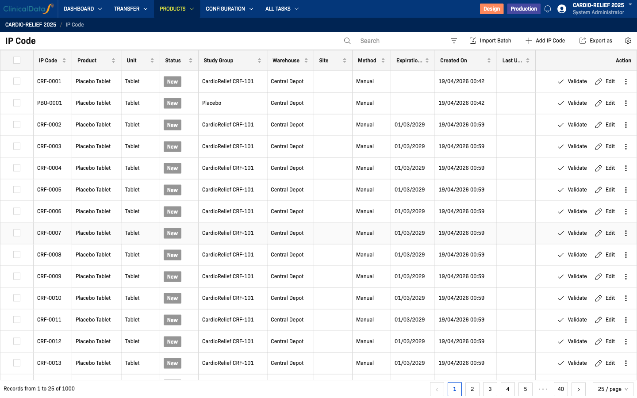Image resolution: width=637 pixels, height=398 pixels.
Task: Click the Edit pencil for CRF-0001
Action: 598,81
